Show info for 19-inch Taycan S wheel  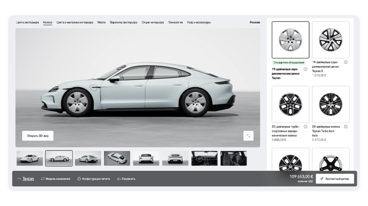[x=346, y=62]
